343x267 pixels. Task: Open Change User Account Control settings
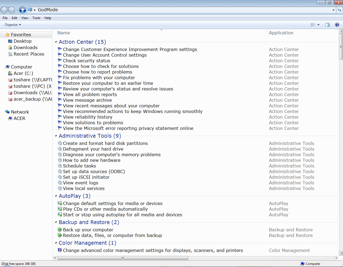[105, 55]
